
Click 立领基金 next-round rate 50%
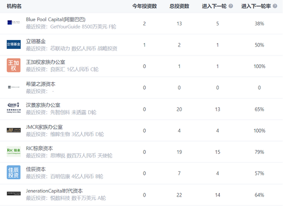[259, 45]
